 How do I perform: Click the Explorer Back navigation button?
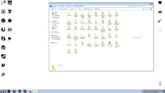[x=51, y=6]
